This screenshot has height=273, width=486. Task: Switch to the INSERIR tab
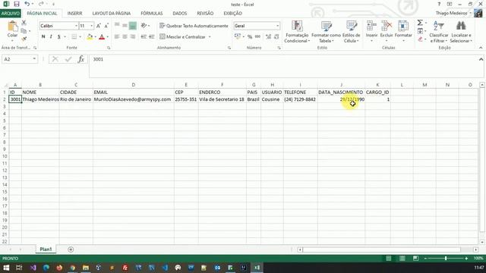pyautogui.click(x=74, y=14)
